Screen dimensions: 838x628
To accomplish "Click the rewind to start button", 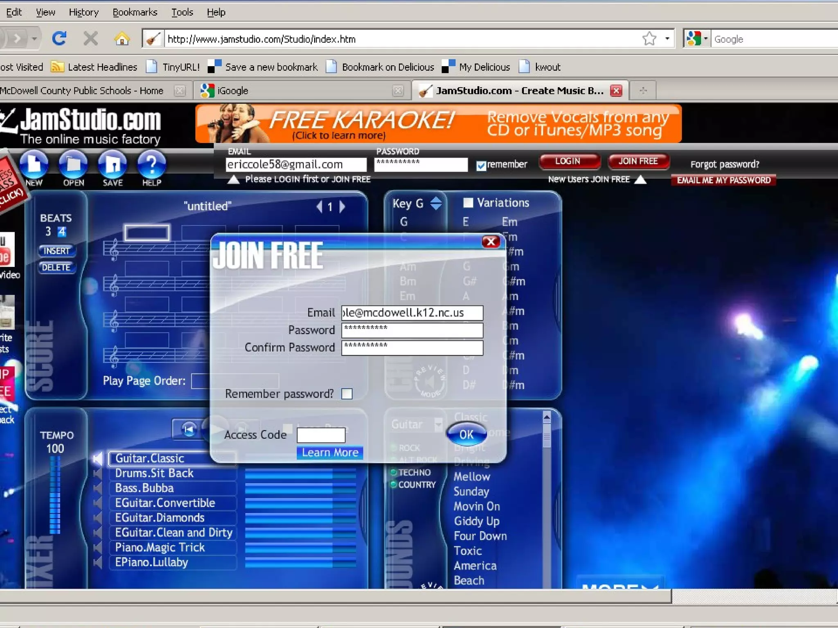I will point(189,429).
